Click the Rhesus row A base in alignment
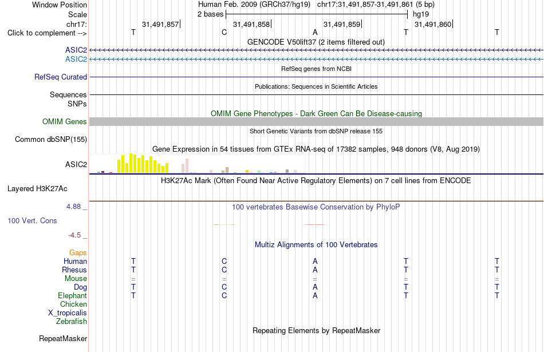 [315, 270]
